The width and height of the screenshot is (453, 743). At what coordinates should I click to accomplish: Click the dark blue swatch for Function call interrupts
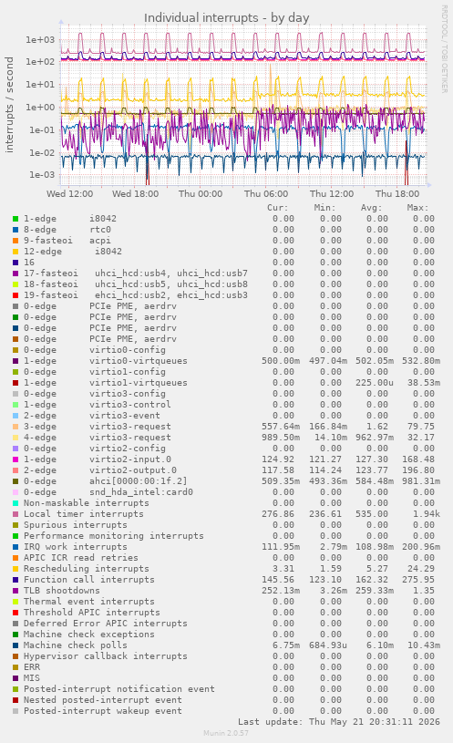click(15, 580)
